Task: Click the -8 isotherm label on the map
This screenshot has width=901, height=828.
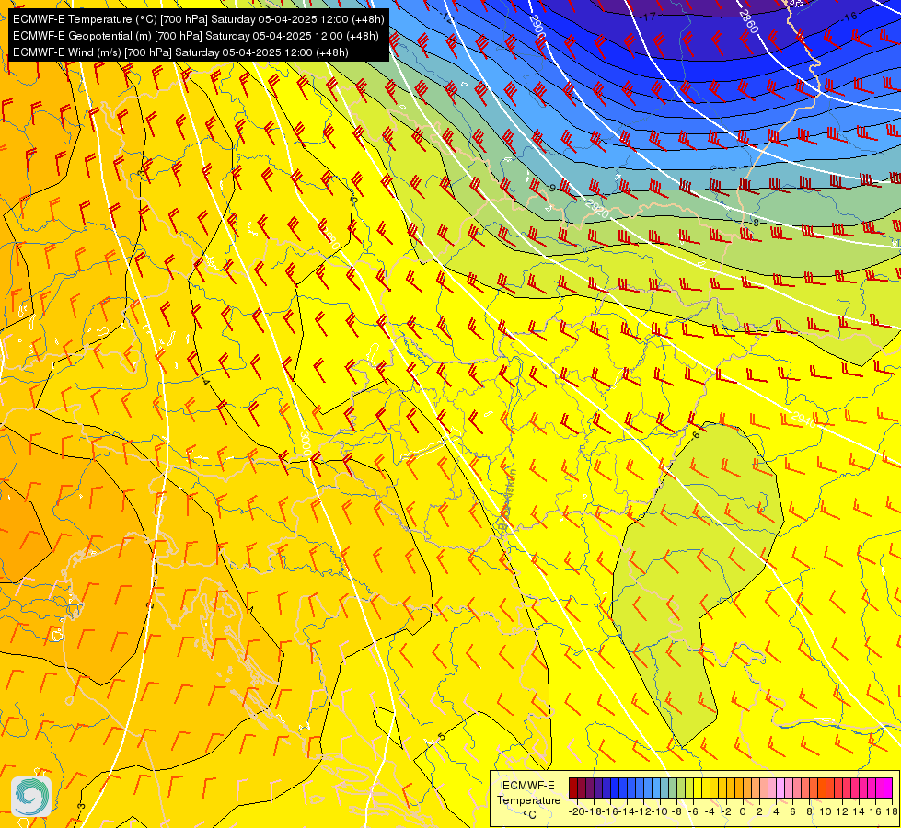Action: click(x=755, y=223)
